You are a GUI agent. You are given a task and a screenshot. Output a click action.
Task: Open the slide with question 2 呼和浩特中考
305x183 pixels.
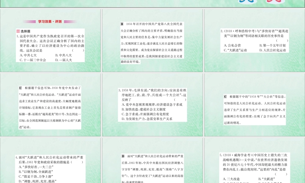[x=255, y=41]
